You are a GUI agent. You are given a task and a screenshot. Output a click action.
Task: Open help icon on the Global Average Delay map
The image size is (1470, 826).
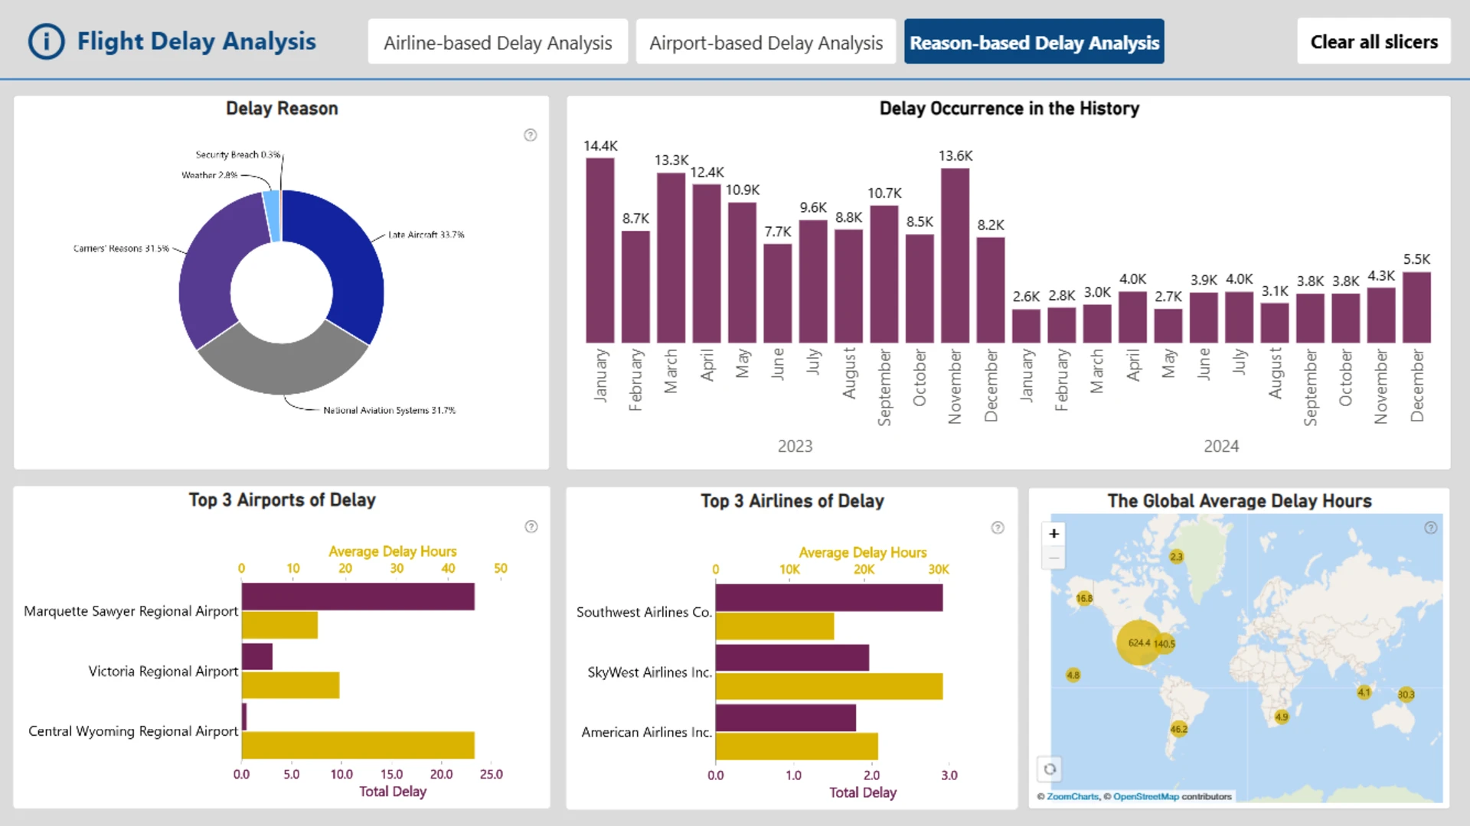click(1430, 528)
